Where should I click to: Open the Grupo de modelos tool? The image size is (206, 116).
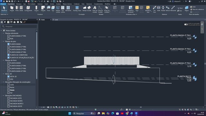pos(107,9)
